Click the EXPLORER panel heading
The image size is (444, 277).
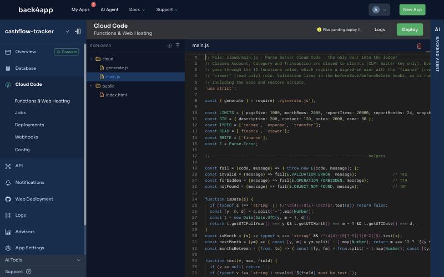[x=100, y=46]
